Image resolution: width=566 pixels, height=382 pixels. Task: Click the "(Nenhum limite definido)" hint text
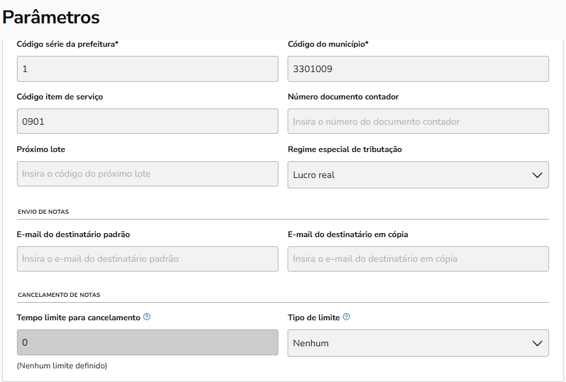(x=62, y=366)
